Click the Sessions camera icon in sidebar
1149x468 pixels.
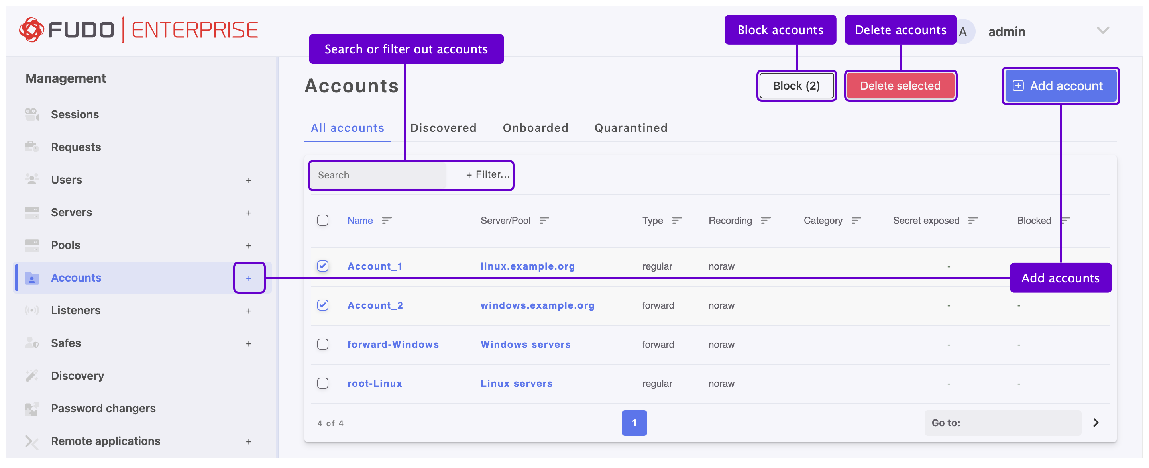[x=31, y=114]
